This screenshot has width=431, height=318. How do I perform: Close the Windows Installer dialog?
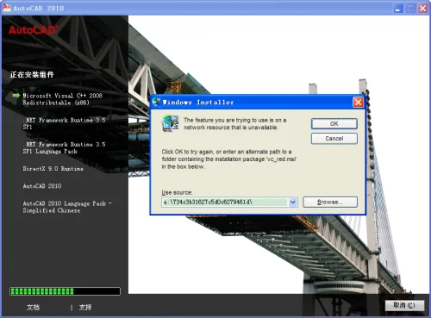click(x=358, y=102)
